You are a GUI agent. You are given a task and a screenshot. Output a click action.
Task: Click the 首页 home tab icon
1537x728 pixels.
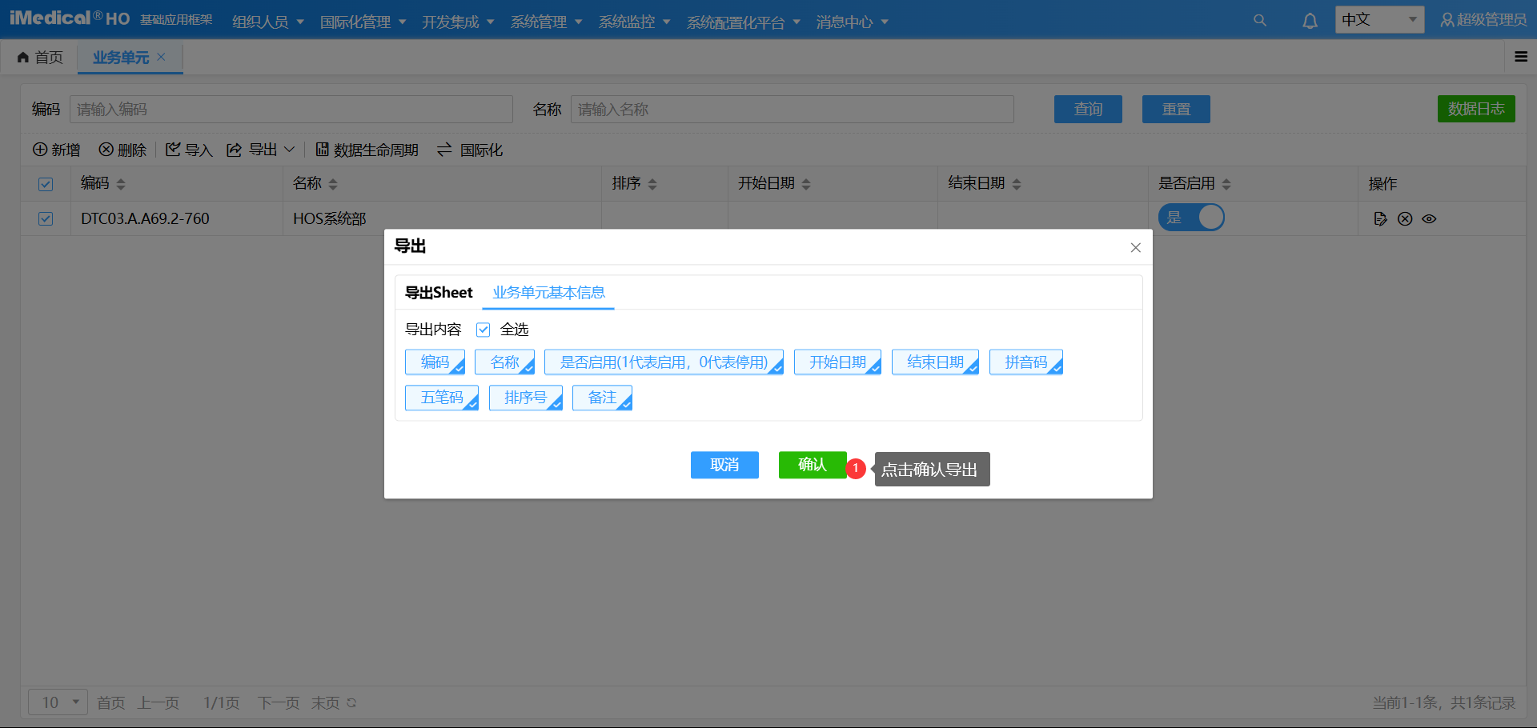[23, 57]
